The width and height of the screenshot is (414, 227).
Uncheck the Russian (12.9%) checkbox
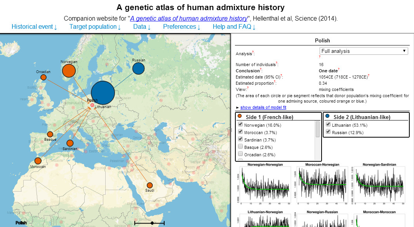tap(328, 131)
